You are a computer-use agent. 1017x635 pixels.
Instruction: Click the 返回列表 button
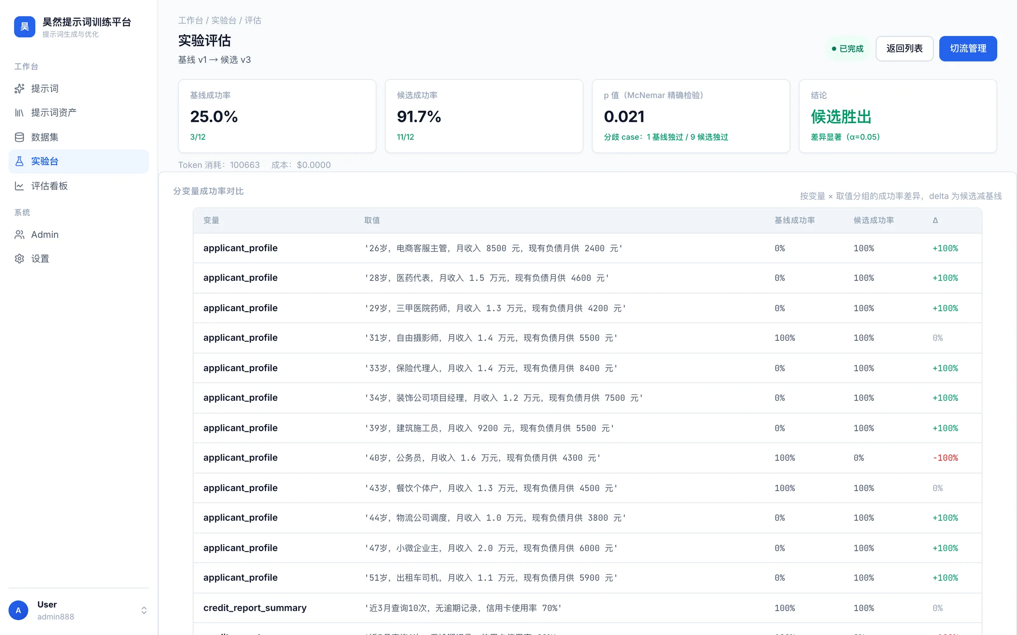[904, 49]
